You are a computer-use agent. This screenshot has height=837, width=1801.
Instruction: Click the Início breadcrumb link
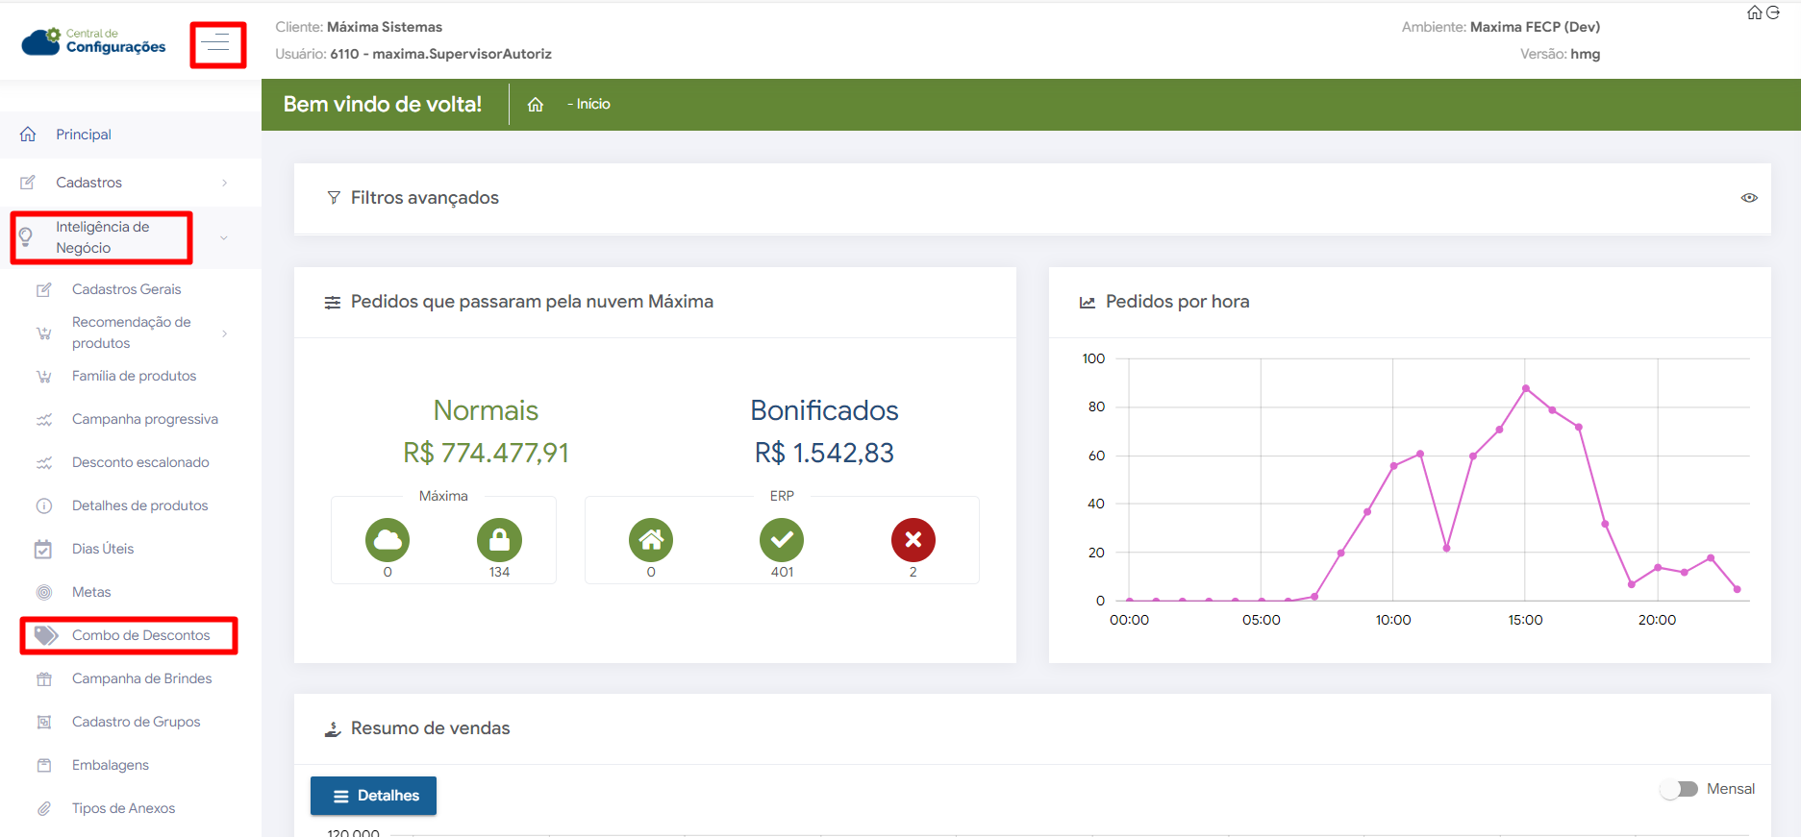coord(592,105)
